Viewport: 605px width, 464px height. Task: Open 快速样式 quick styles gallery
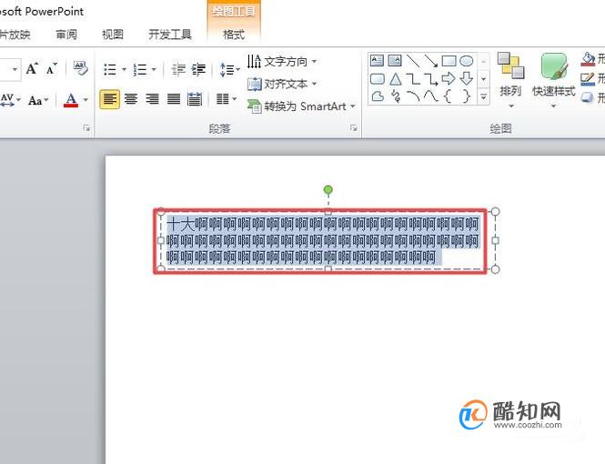(x=554, y=80)
